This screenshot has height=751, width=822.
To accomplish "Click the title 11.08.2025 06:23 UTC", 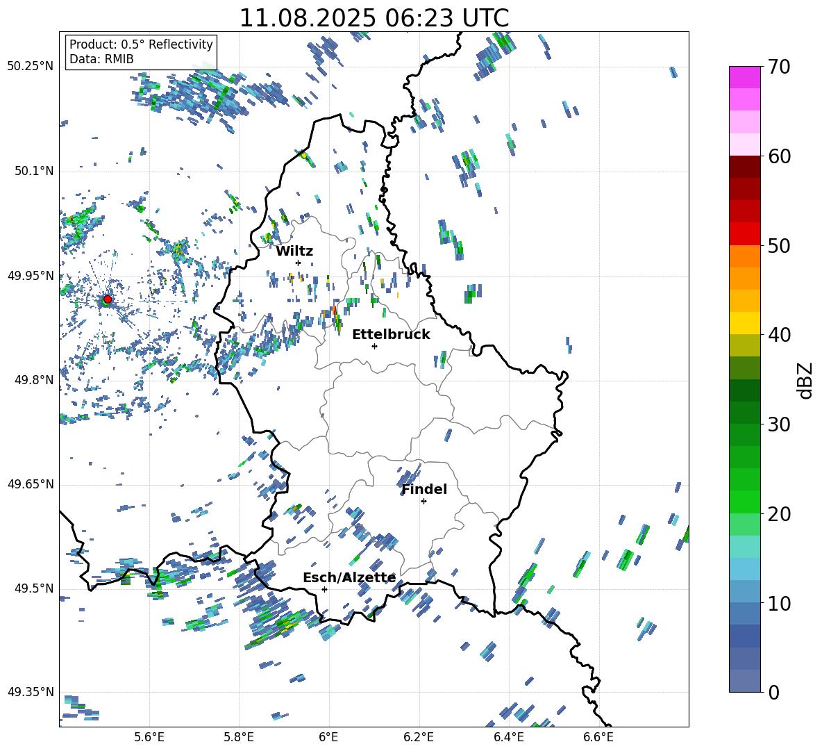I will point(374,18).
